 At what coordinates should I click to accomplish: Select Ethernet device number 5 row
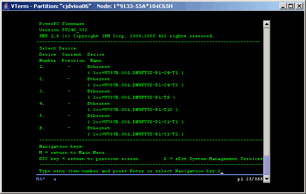(98, 116)
